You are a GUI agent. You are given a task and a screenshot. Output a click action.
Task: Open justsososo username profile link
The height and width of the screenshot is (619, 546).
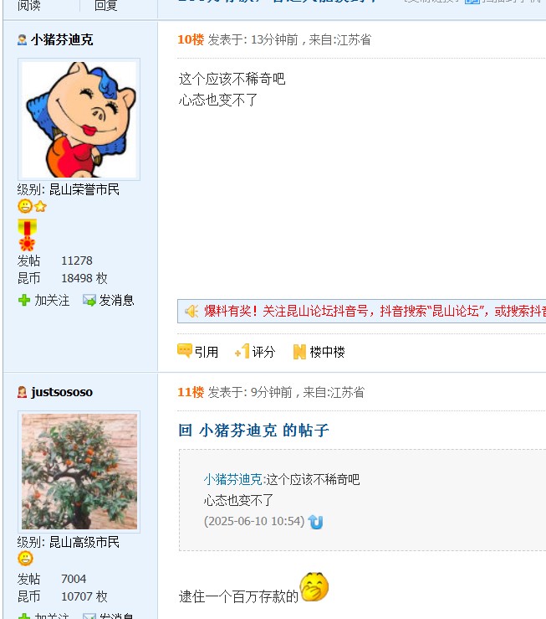tap(62, 392)
